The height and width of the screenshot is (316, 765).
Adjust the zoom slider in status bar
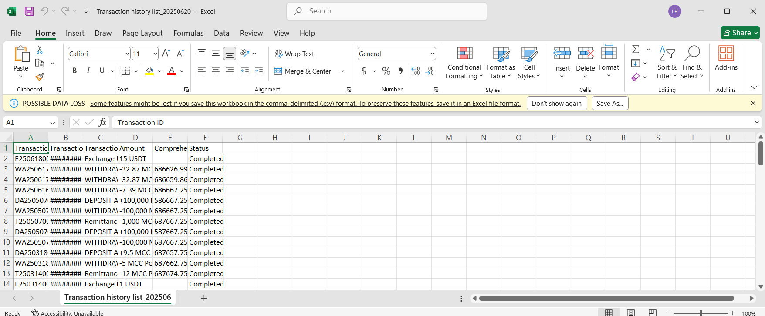point(701,313)
